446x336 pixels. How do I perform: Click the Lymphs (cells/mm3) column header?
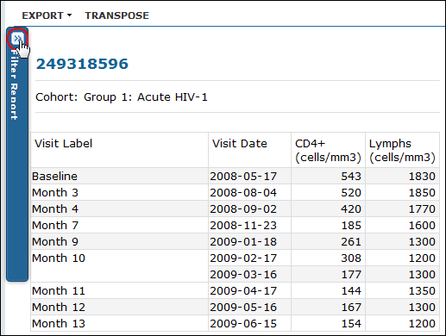[x=403, y=150]
